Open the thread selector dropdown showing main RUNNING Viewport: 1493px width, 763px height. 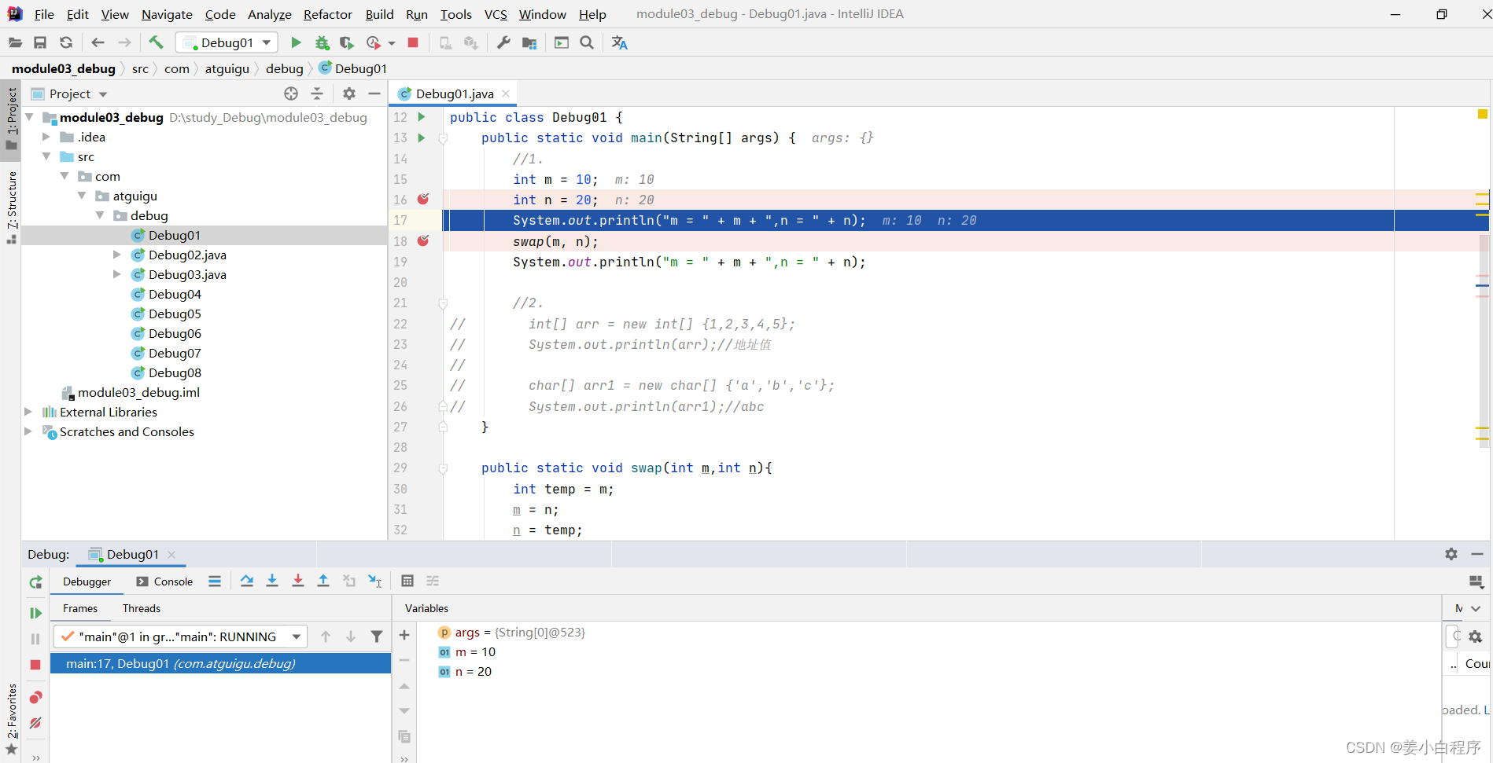pos(179,636)
